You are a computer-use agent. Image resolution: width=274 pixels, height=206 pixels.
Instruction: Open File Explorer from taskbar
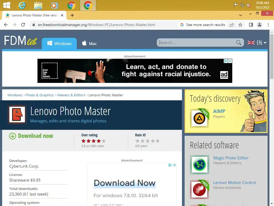[x=38, y=5]
